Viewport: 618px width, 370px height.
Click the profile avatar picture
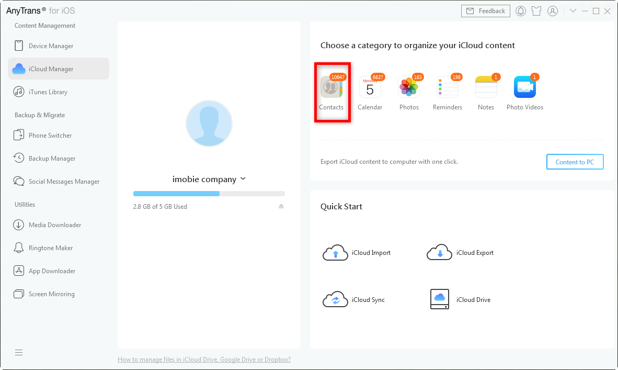click(209, 124)
